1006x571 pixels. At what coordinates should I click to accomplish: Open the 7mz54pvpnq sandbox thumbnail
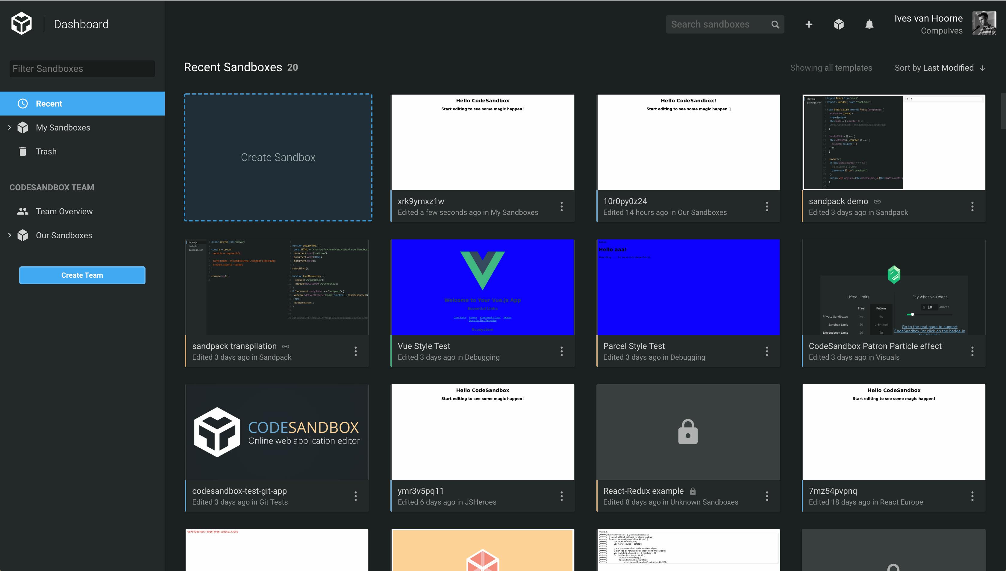coord(894,432)
